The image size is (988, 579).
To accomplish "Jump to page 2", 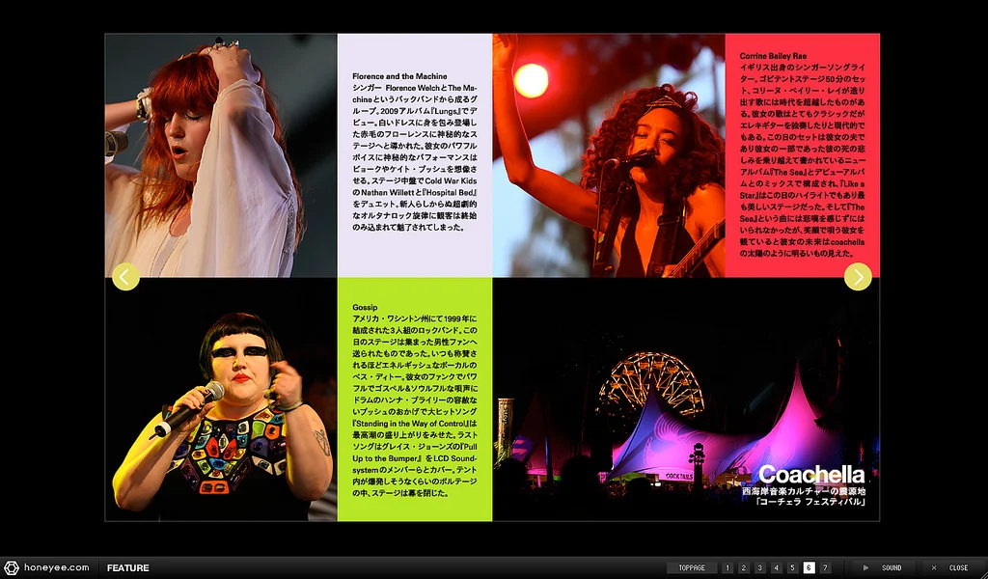I will tap(744, 567).
